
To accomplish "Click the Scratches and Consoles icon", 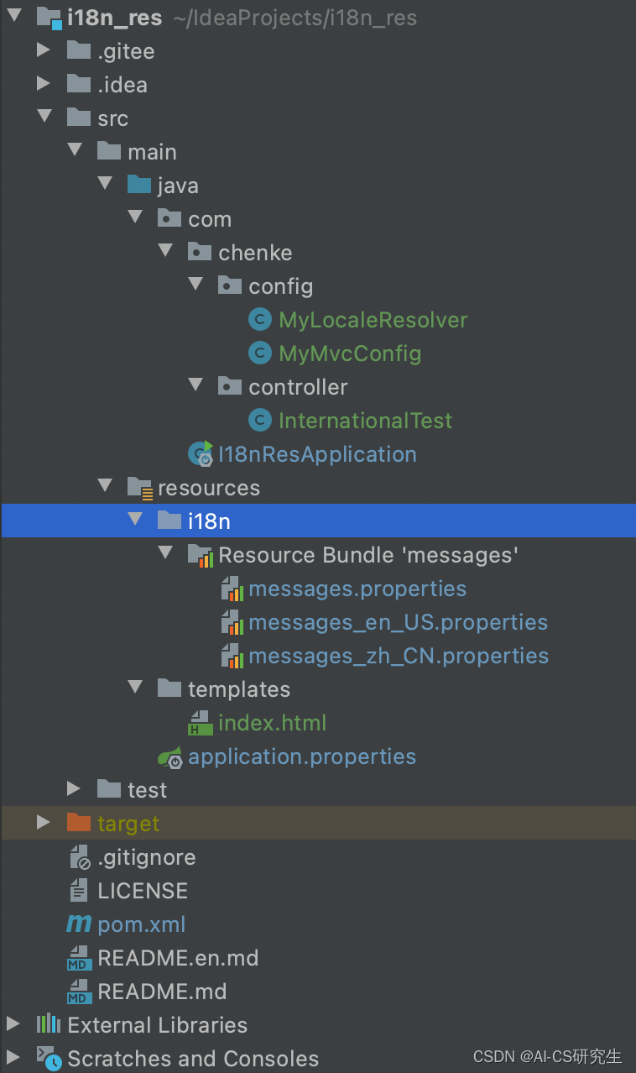I will tap(47, 1058).
